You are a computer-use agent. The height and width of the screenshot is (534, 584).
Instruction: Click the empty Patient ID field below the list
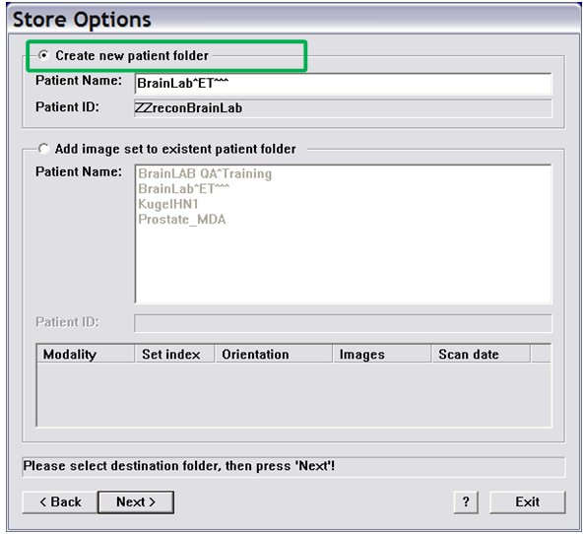click(x=343, y=323)
